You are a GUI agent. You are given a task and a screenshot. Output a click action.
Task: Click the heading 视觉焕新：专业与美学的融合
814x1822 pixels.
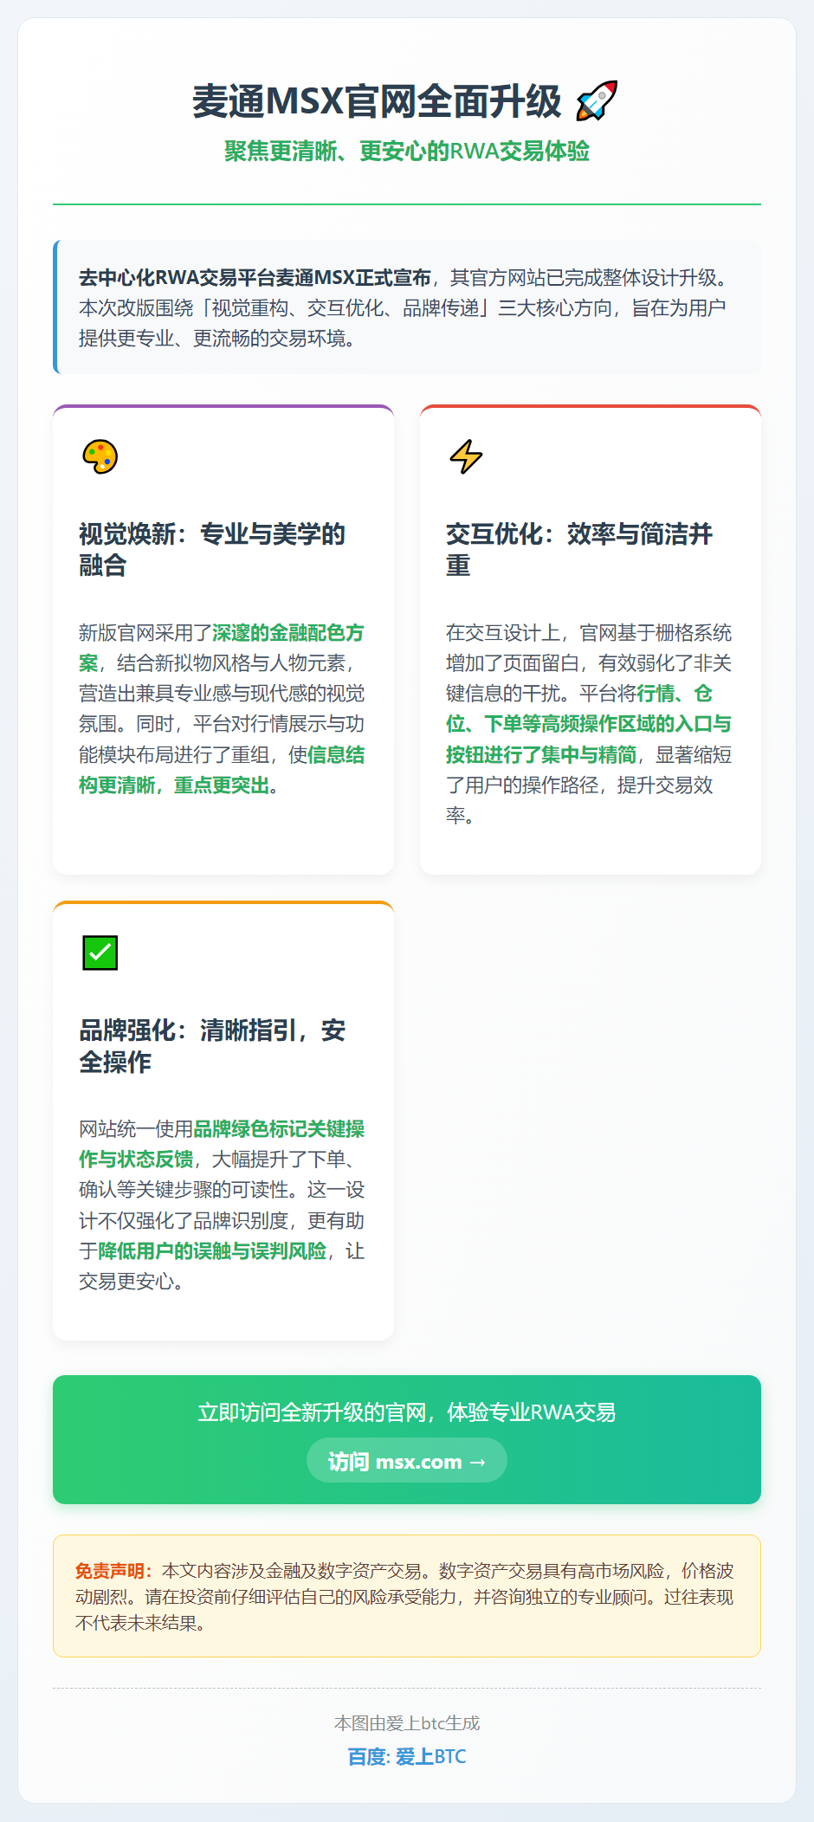point(212,549)
